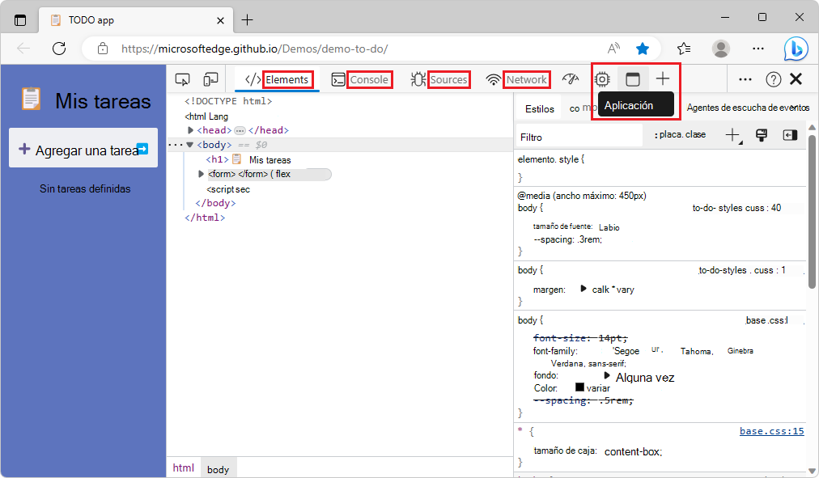The width and height of the screenshot is (819, 478).
Task: View site information lock icon
Action: [x=103, y=49]
